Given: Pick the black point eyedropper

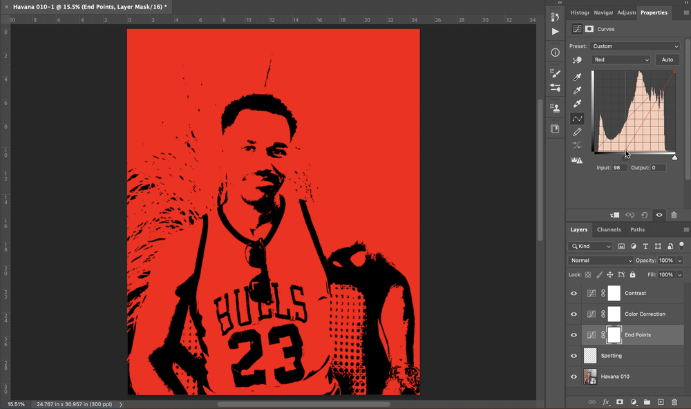Looking at the screenshot, I should [x=577, y=77].
